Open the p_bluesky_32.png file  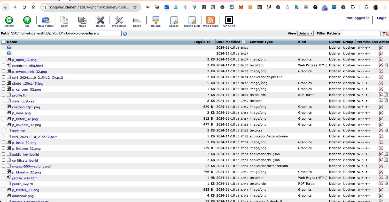click(26, 172)
